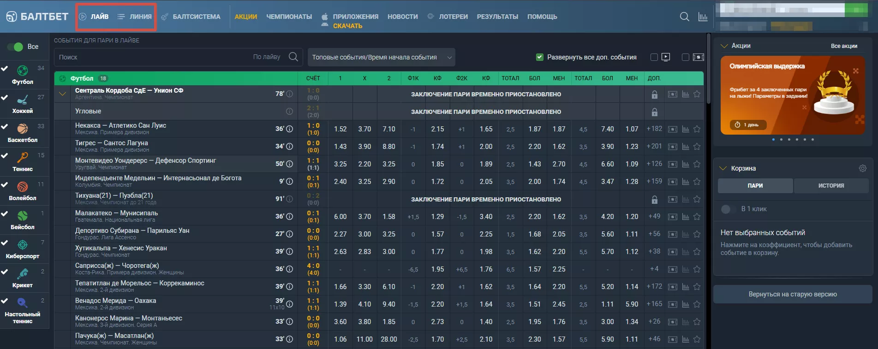Click the search magnifier icon in header
Viewport: 878px width, 349px height.
[684, 17]
